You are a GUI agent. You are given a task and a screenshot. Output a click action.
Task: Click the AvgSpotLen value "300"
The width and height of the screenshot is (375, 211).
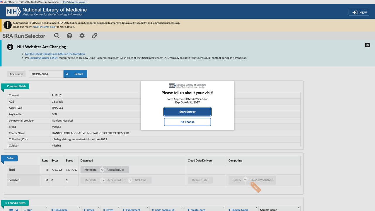point(54,114)
